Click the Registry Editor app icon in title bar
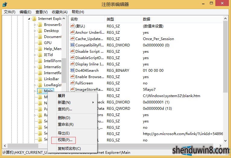The image size is (231, 158). pos(5,4)
